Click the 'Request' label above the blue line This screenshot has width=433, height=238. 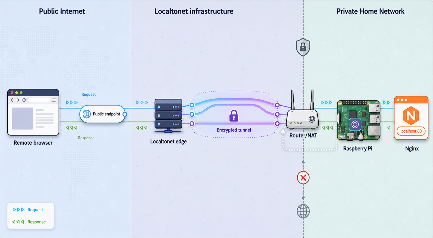tap(88, 94)
